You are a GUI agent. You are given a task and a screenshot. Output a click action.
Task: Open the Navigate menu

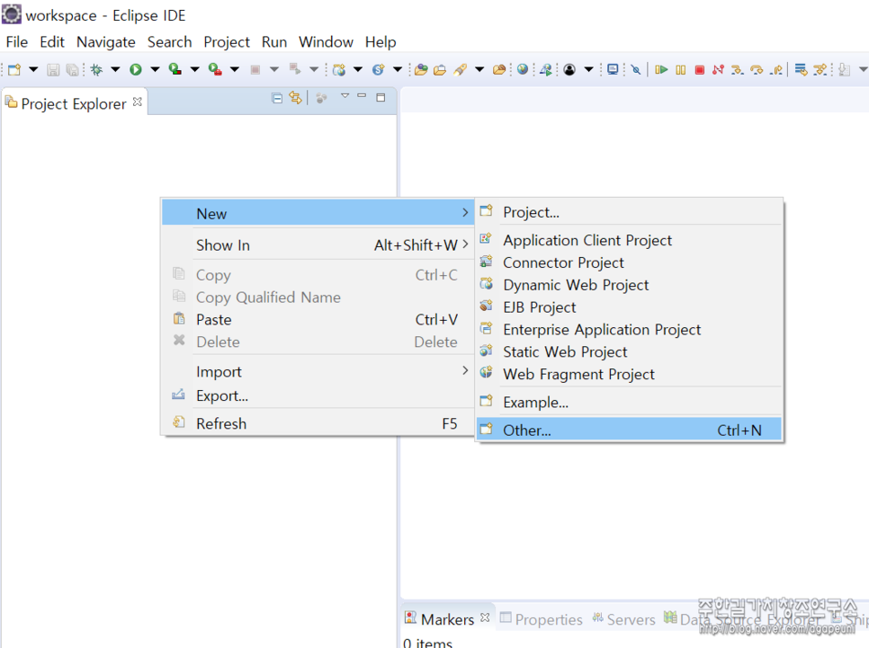click(106, 42)
